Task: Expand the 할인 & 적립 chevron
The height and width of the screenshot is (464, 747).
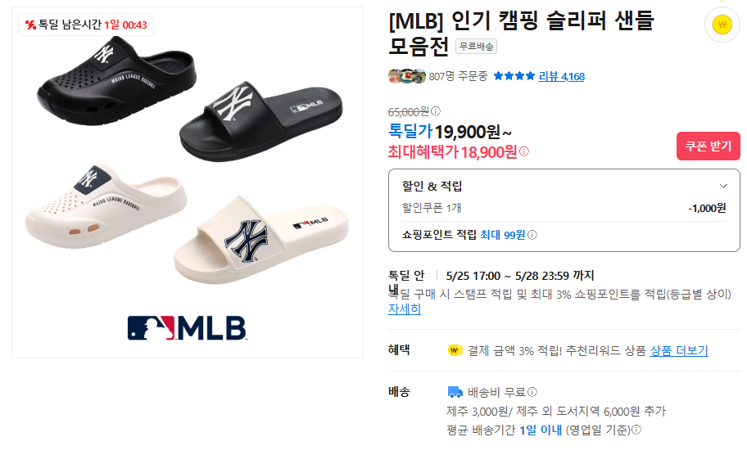Action: pyautogui.click(x=723, y=186)
